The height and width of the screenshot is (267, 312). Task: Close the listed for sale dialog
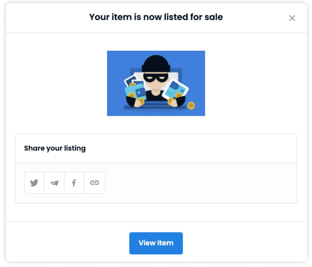292,18
